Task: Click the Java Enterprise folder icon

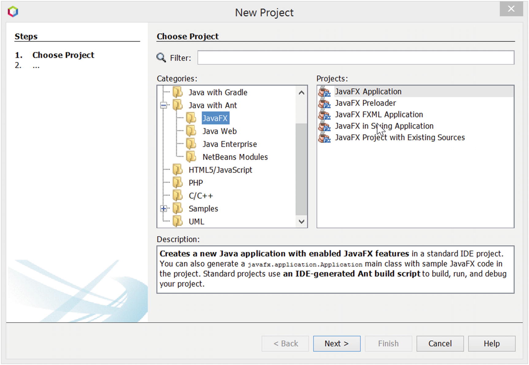Action: click(x=191, y=144)
